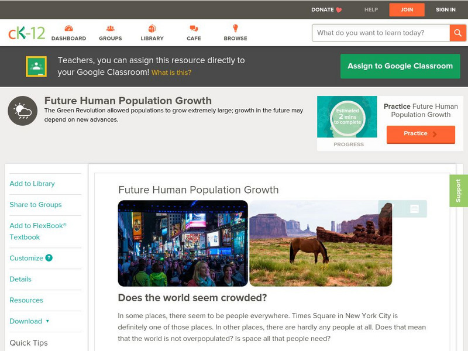Open the Cafe chat icon
The width and height of the screenshot is (468, 351).
(194, 29)
